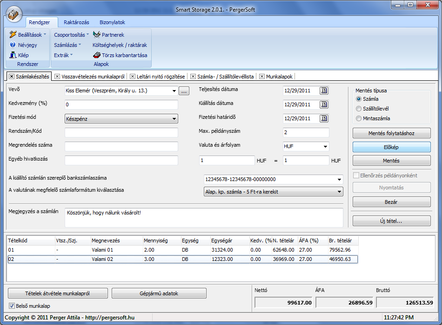
Task: Switch to the Raktározás ribbon tab
Action: click(x=75, y=22)
